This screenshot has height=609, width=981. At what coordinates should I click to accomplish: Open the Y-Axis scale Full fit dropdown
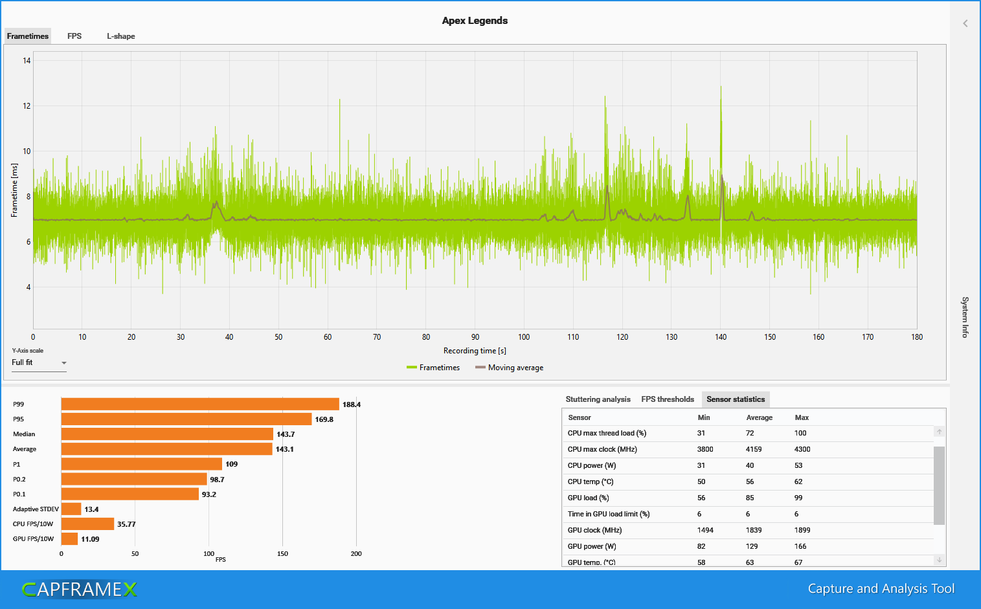click(39, 363)
